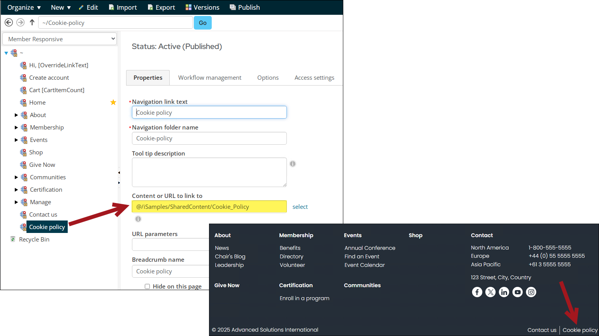Collapse the root tree node
The width and height of the screenshot is (599, 336).
click(x=6, y=53)
